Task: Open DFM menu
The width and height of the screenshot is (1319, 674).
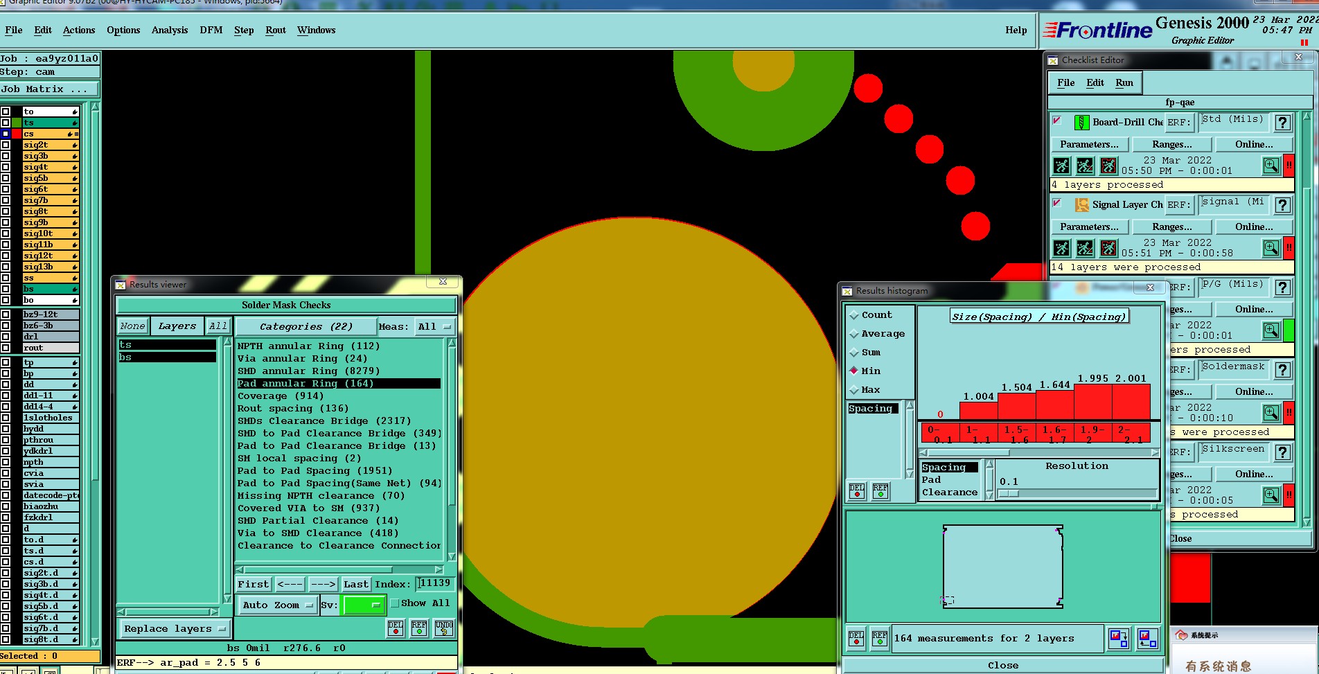Action: [x=211, y=30]
